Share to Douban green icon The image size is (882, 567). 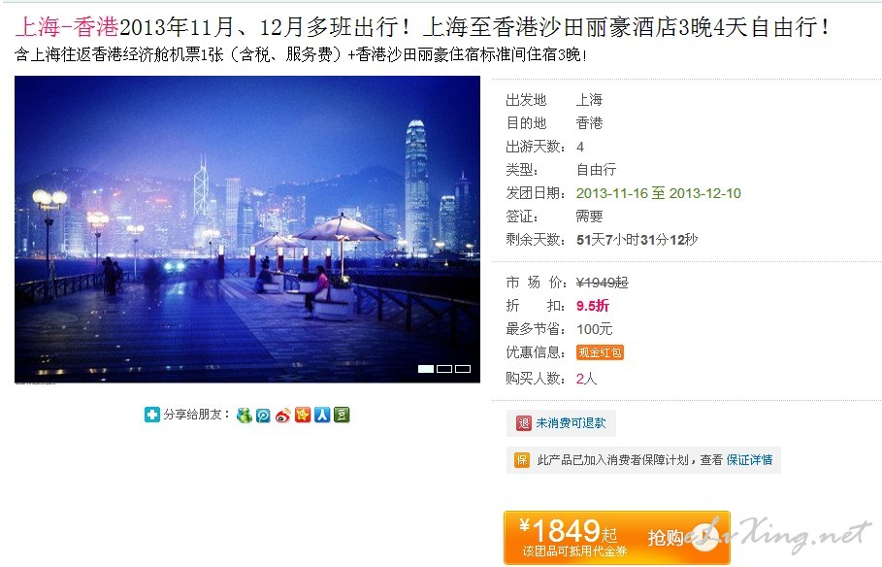342,415
